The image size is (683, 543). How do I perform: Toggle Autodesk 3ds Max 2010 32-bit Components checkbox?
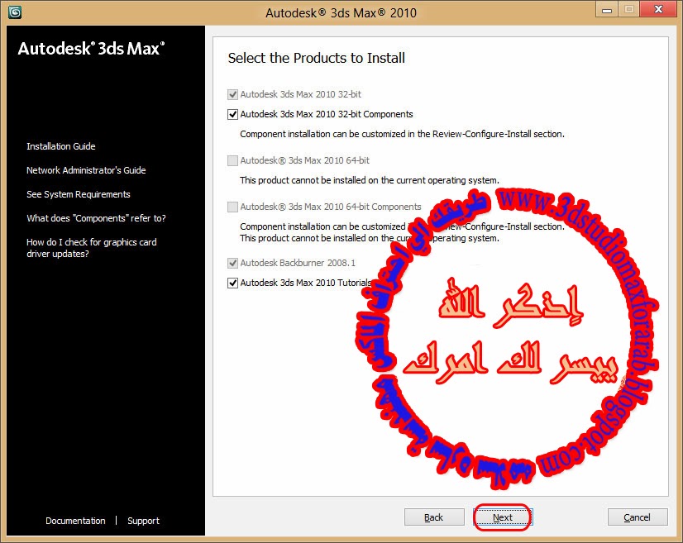(x=232, y=115)
